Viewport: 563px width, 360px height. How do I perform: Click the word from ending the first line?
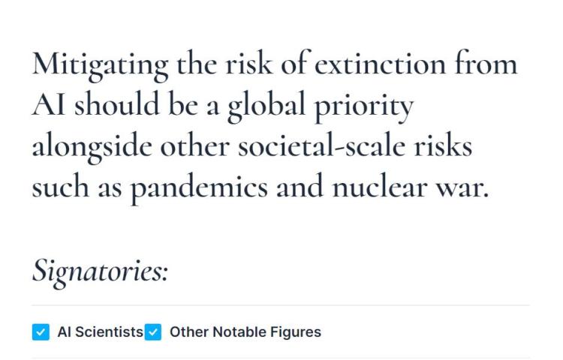(x=485, y=65)
